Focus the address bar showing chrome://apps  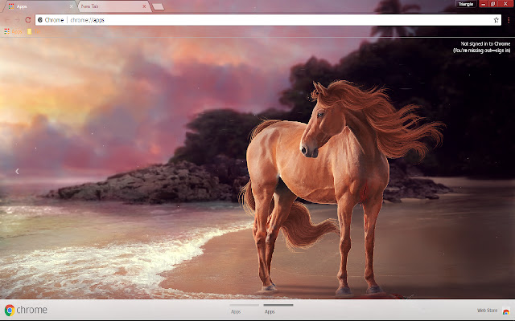coord(268,20)
